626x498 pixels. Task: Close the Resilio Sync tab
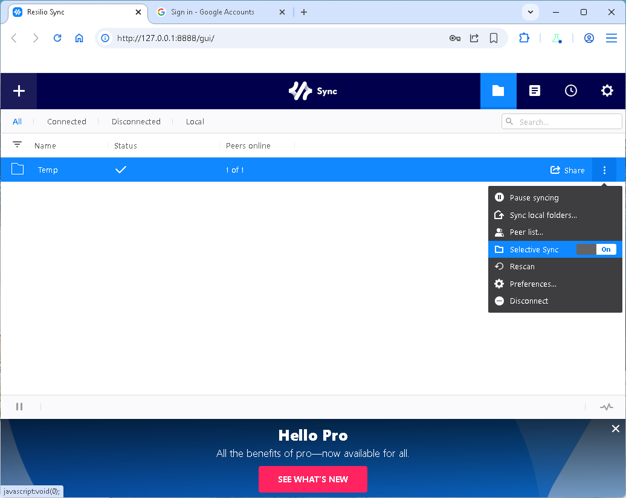coord(138,12)
